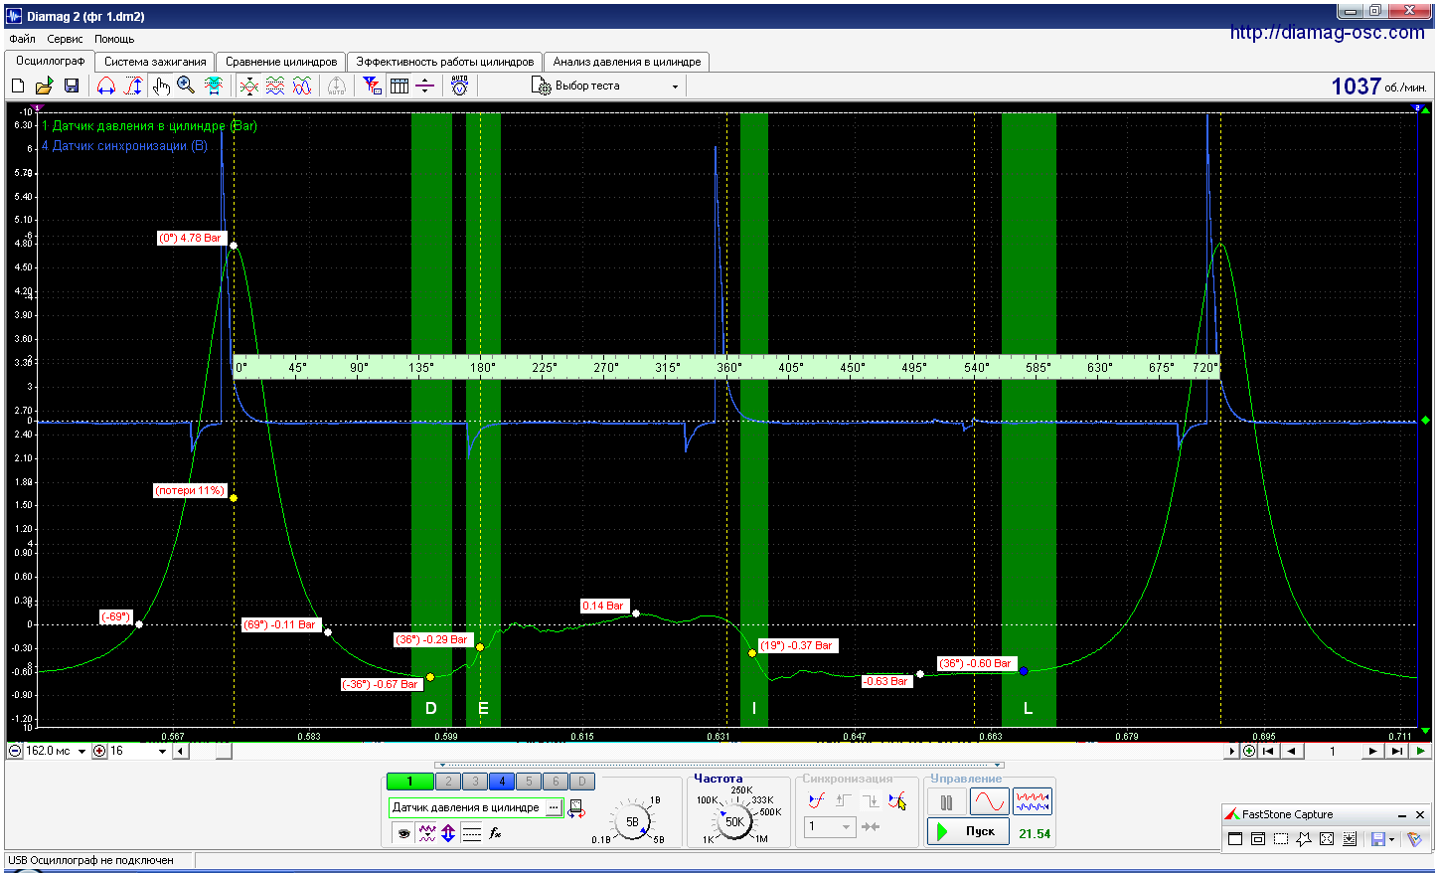Screen dimensions: 1439x873
Task: Toggle channel 1 green button
Action: 409,781
